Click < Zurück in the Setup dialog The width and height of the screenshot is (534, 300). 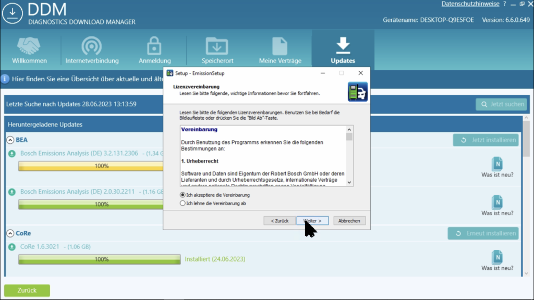(x=280, y=221)
